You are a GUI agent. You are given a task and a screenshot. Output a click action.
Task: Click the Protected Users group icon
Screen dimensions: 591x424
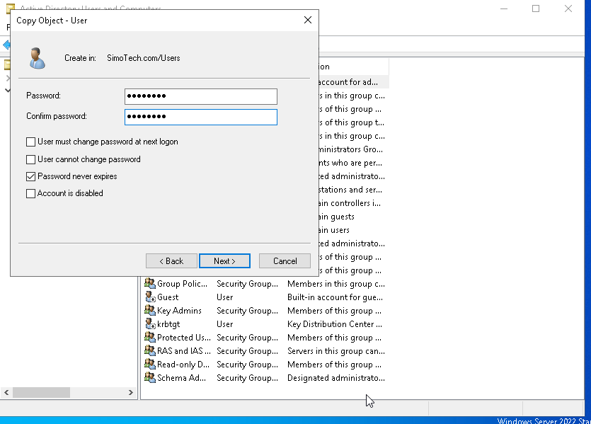tap(149, 337)
